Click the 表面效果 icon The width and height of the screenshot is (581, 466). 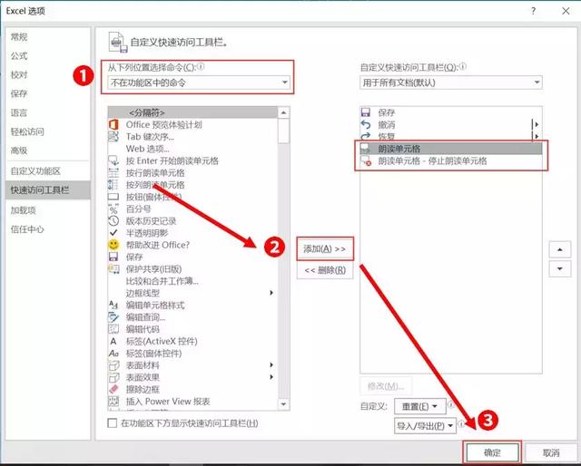pos(113,377)
